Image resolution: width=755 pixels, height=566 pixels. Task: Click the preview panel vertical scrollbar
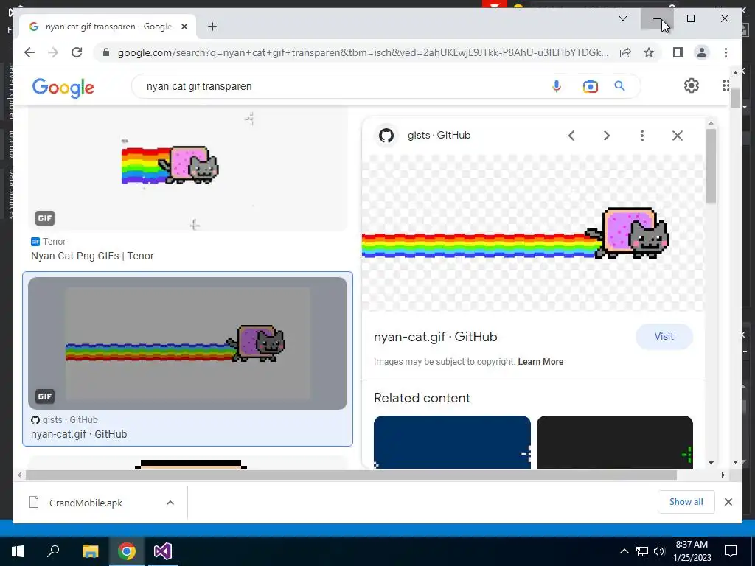point(711,166)
